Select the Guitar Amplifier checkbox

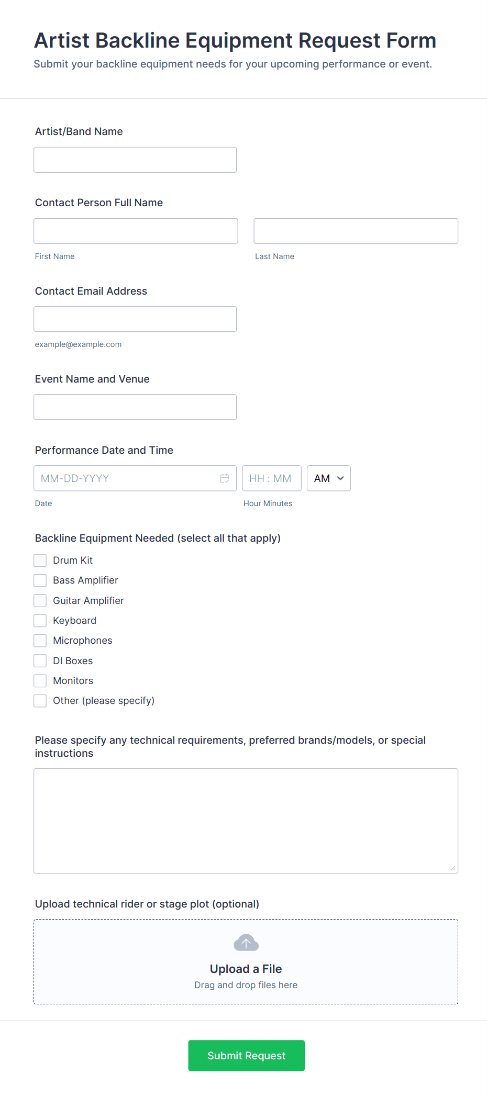click(40, 600)
